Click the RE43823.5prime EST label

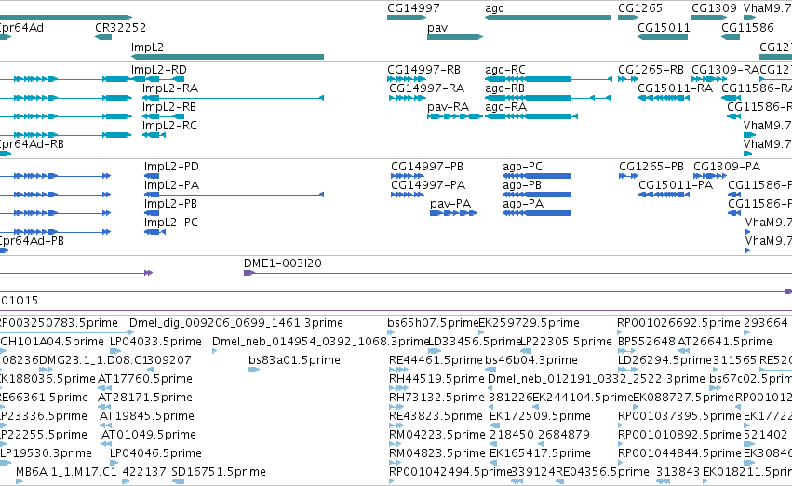point(436,417)
